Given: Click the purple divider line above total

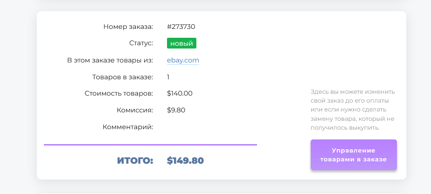Looking at the screenshot, I should pos(150,145).
